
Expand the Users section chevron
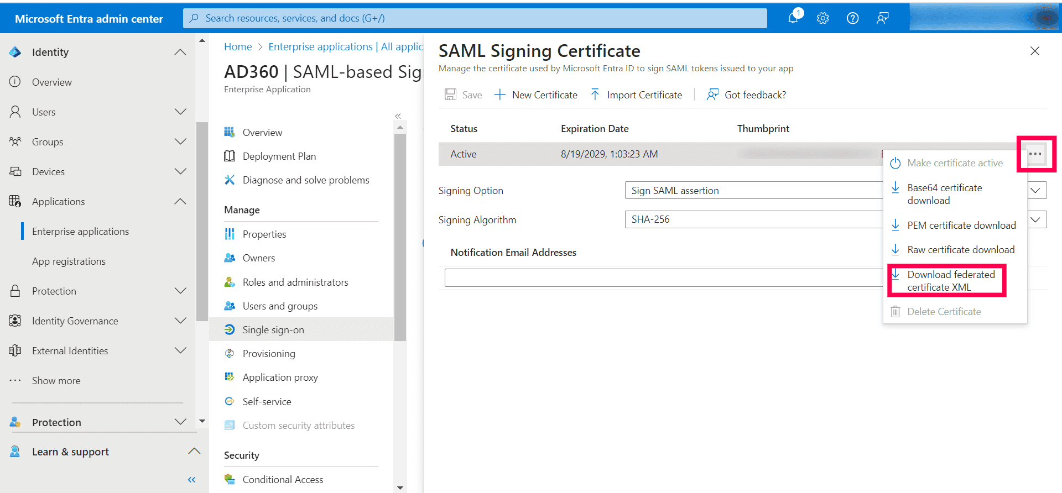(180, 112)
